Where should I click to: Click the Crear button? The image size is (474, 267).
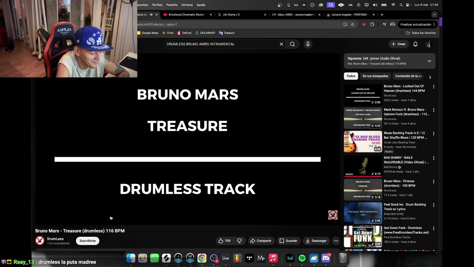(398, 44)
